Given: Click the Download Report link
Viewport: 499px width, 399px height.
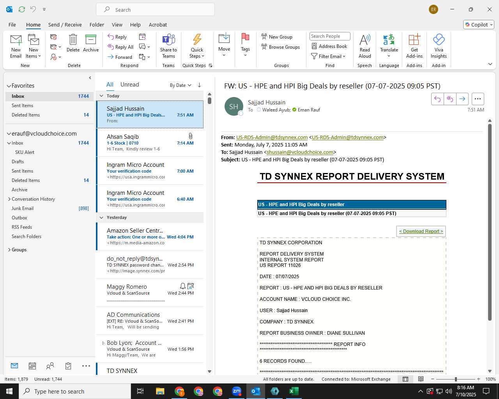Looking at the screenshot, I should tap(421, 231).
